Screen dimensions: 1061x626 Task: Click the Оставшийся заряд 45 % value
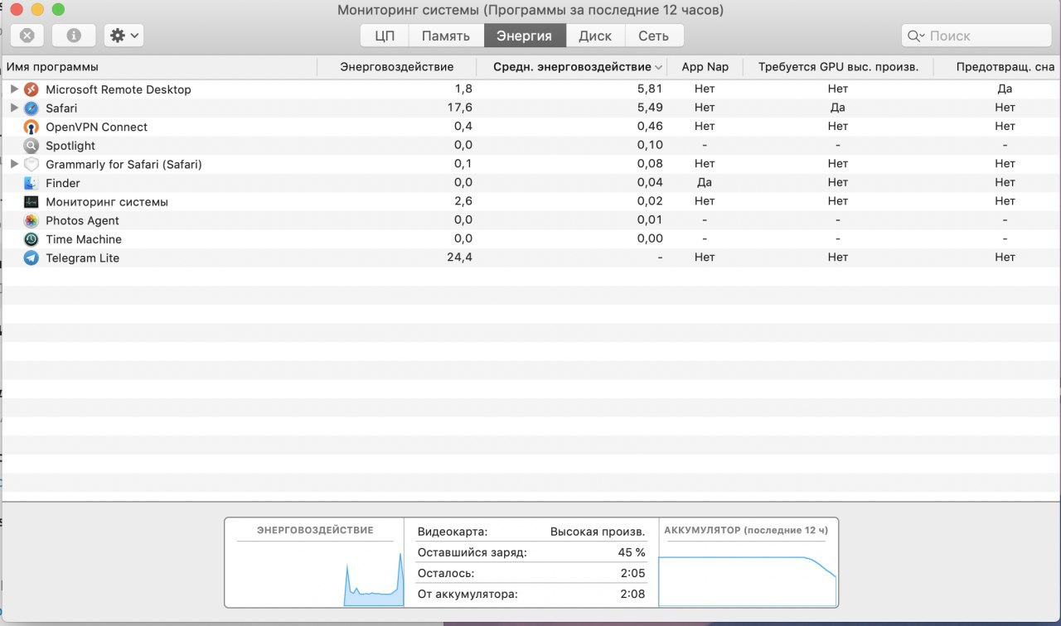pos(632,552)
